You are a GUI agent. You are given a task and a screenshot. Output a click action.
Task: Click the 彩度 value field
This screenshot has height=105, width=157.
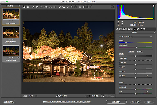pos(147,91)
